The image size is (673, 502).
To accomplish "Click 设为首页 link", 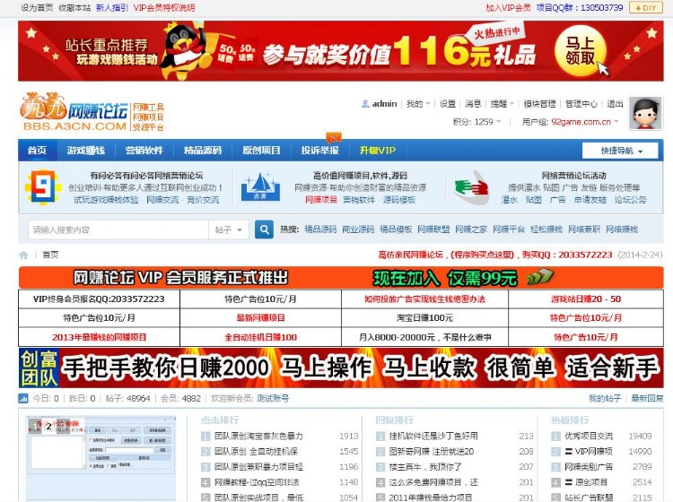I will tap(37, 7).
